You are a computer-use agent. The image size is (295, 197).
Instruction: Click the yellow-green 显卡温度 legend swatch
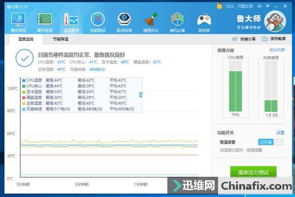24,92
